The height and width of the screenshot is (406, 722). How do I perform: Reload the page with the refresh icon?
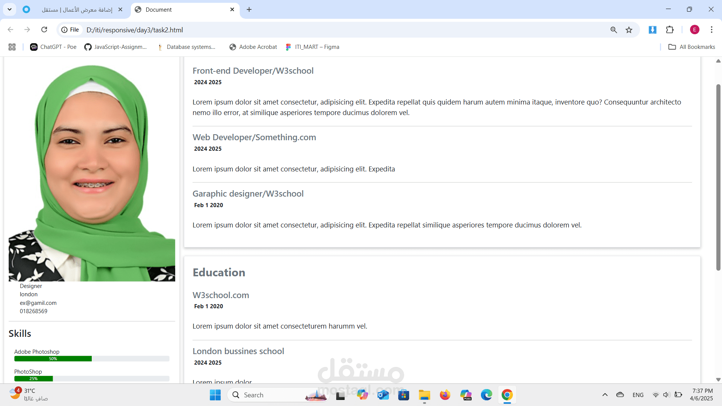44,30
